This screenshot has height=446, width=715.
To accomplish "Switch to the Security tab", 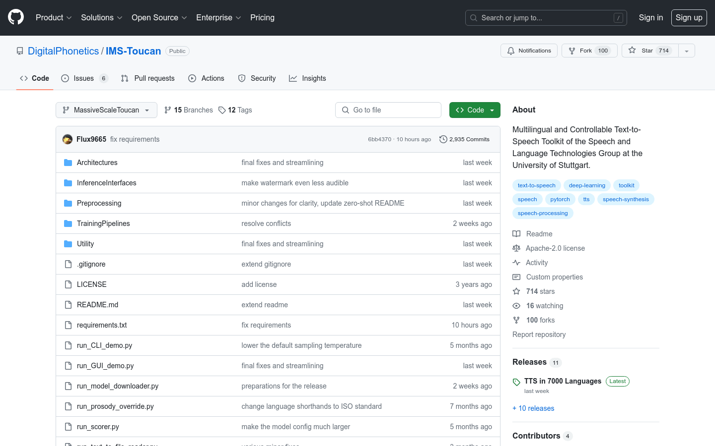I will tap(257, 78).
